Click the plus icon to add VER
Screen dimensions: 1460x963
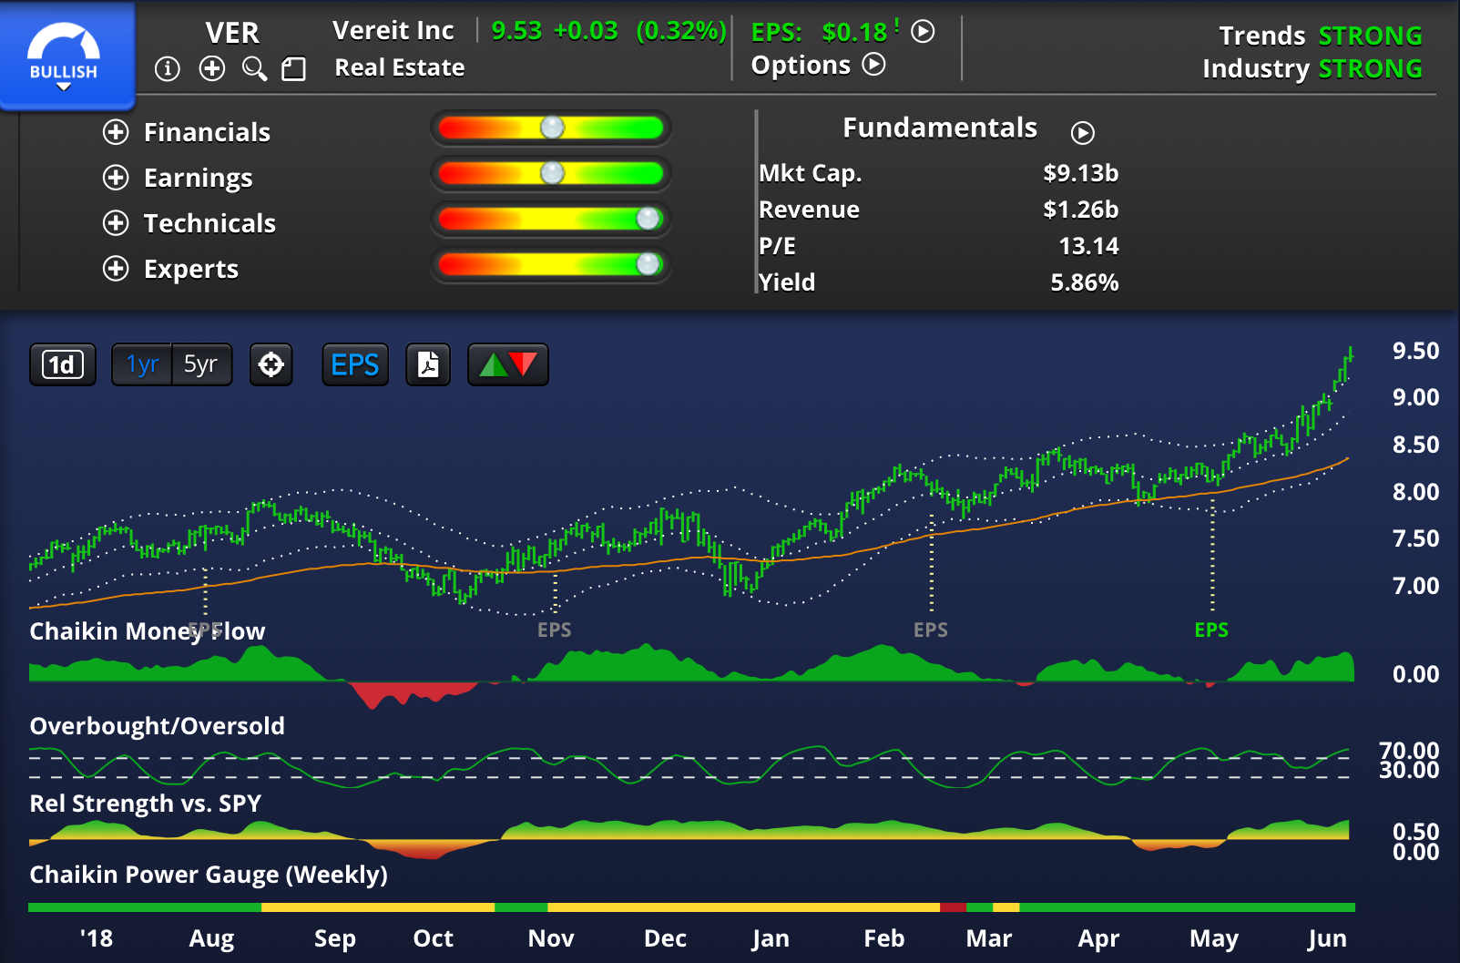[x=212, y=69]
